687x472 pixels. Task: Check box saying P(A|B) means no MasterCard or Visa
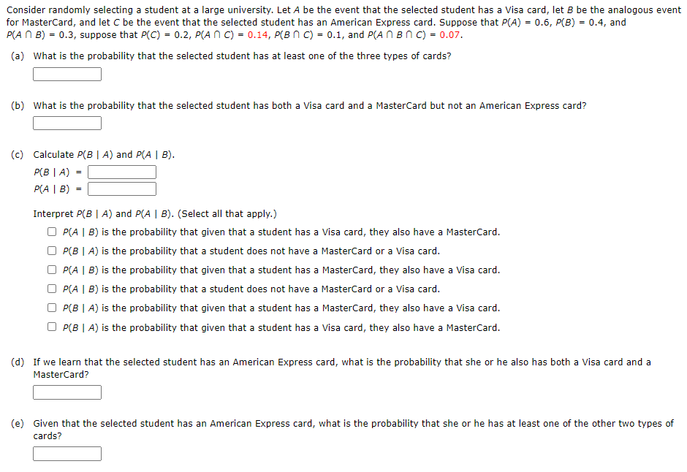tap(51, 288)
